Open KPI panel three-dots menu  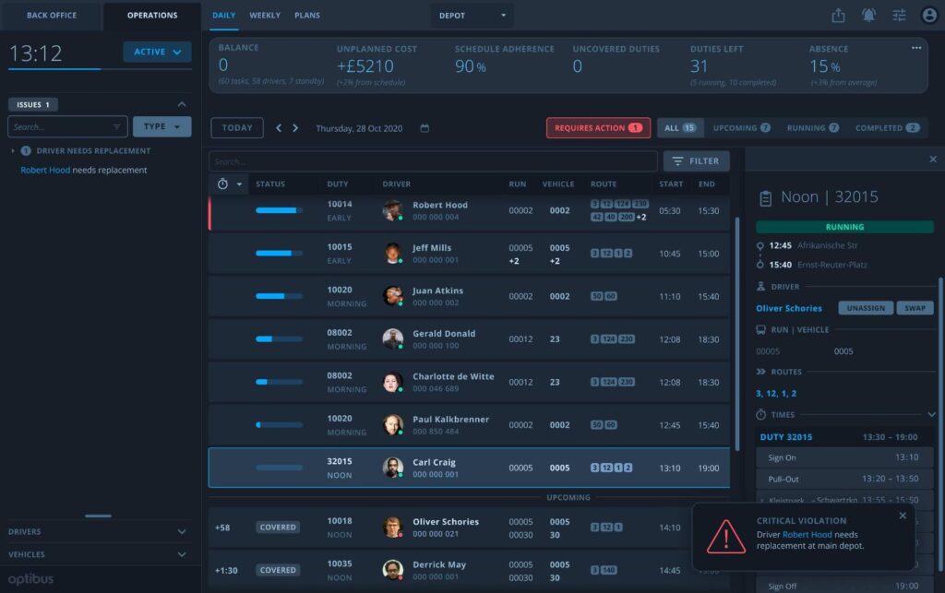(x=916, y=48)
